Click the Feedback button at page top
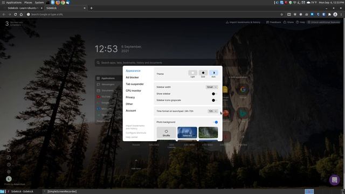 tap(273, 22)
